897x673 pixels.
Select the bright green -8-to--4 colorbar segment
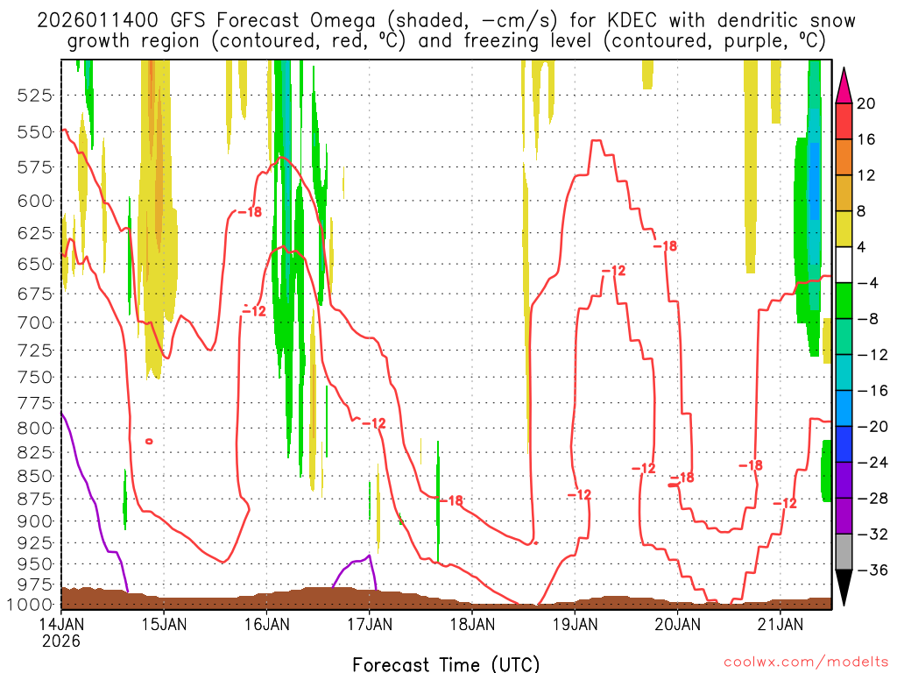click(x=844, y=301)
